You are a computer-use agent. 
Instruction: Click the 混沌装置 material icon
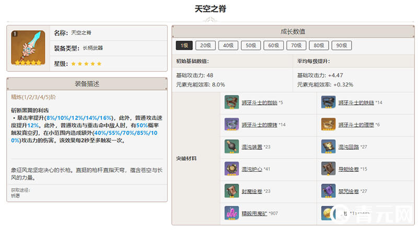pyautogui.click(x=231, y=147)
